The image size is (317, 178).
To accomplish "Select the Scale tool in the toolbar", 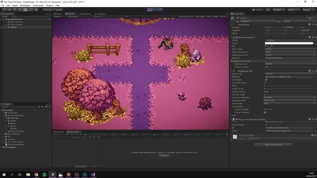I will click(x=20, y=10).
